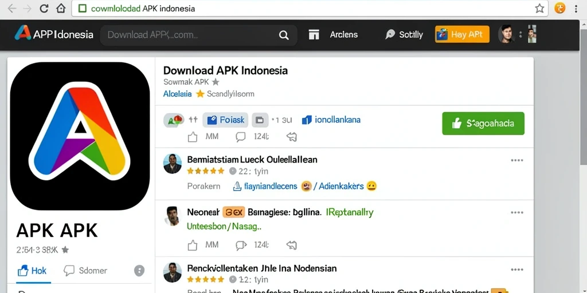Screen dimensions: 587x293
Task: Open options for Renckvollentaken review
Action: pyautogui.click(x=517, y=269)
